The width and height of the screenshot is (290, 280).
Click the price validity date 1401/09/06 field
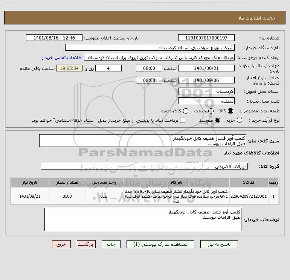206,80
